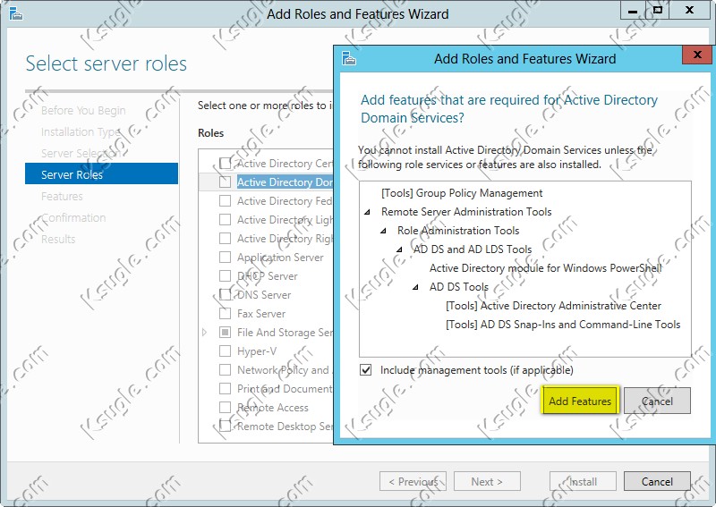Uncheck Include management tools checkbox
716x507 pixels.
click(x=366, y=369)
